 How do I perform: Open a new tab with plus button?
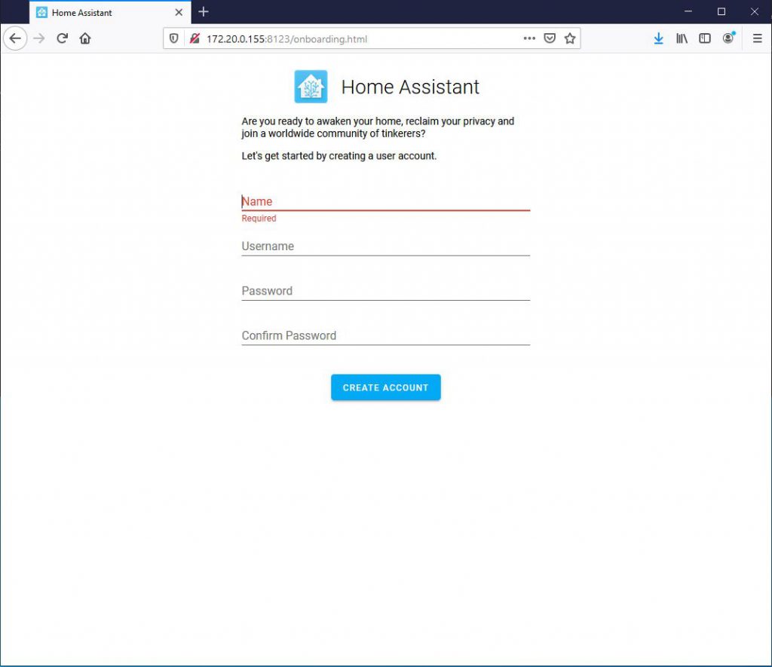[204, 12]
